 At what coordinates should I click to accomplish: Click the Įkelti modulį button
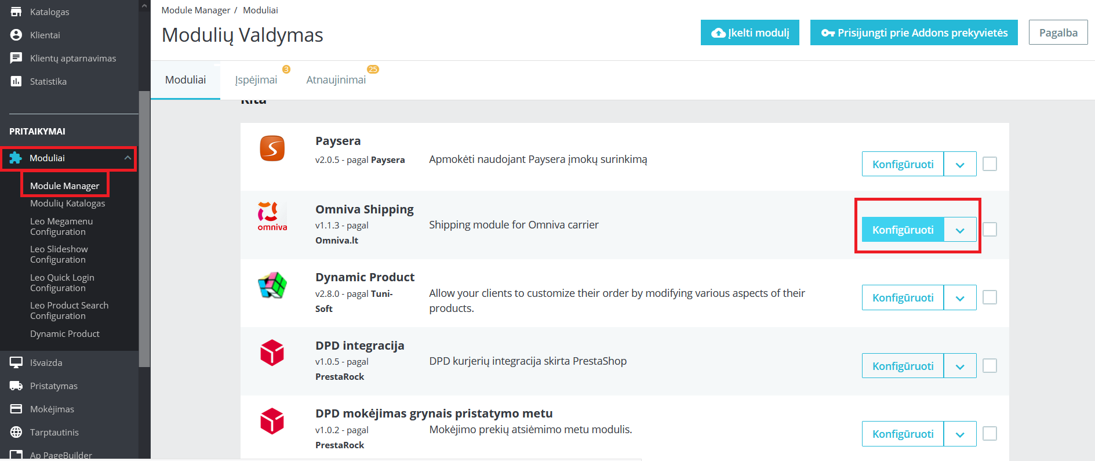coord(750,32)
